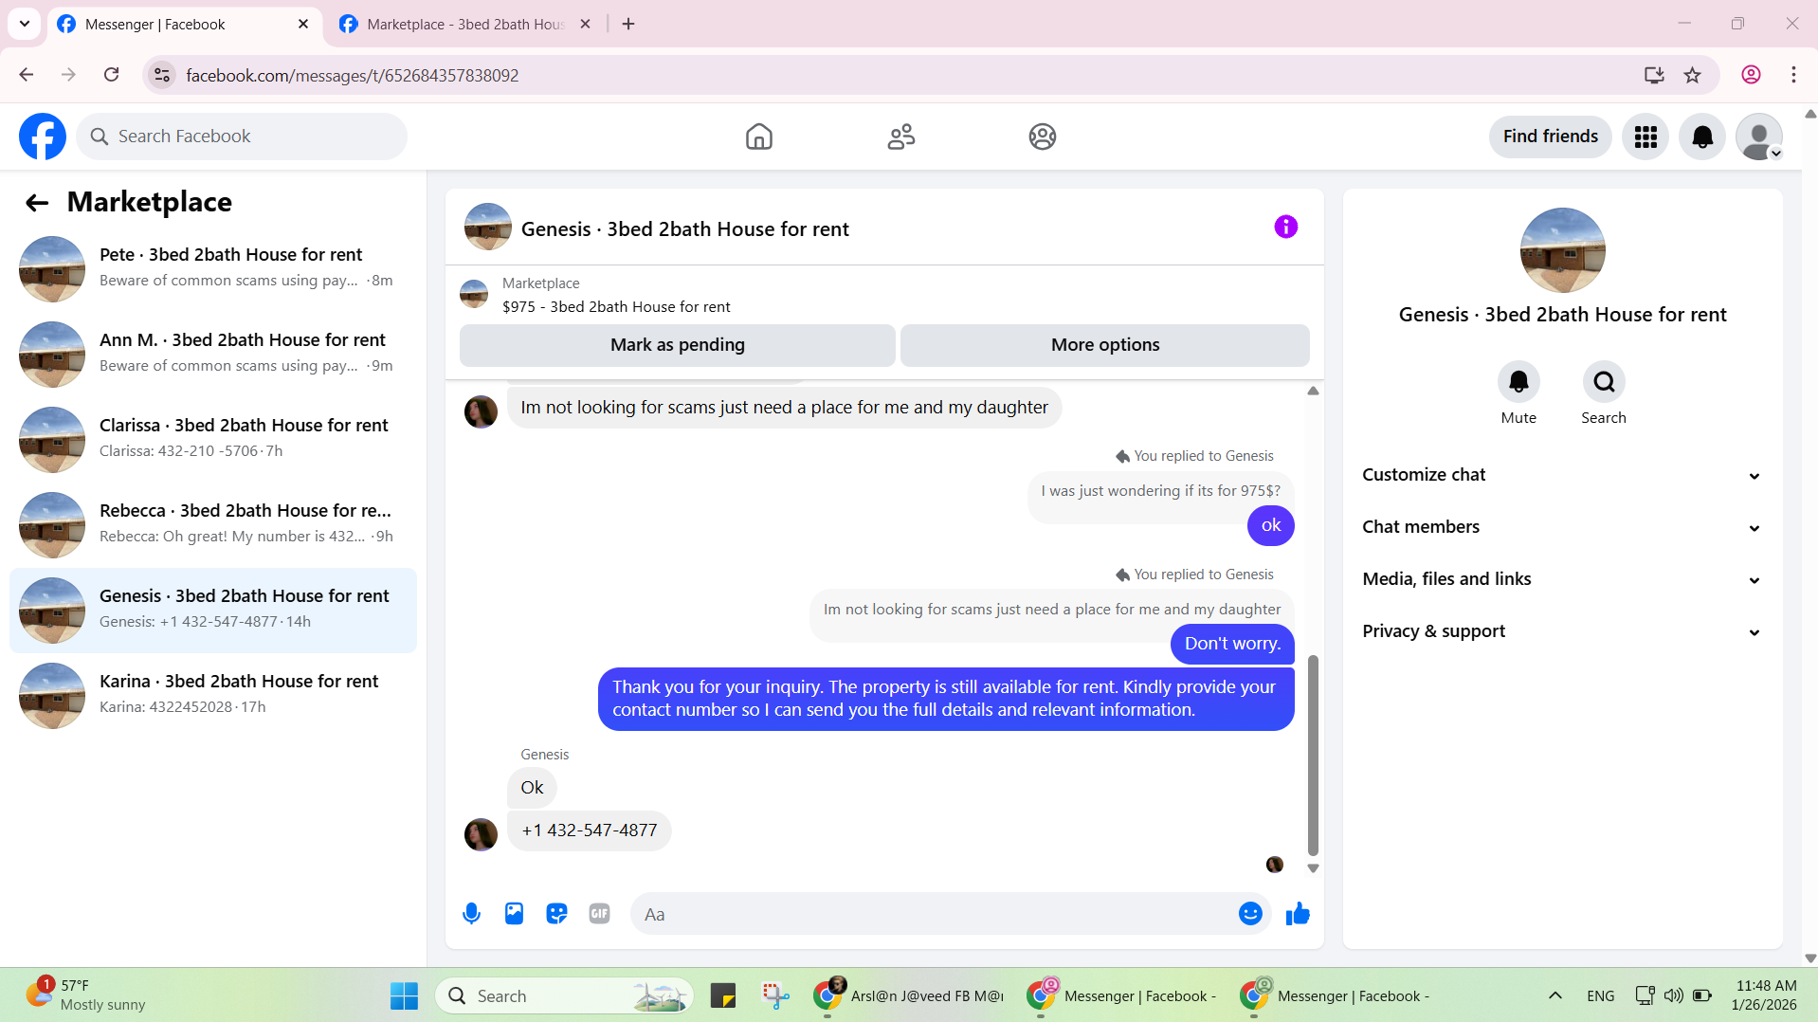Open the Friends icon in top navigation
The height and width of the screenshot is (1022, 1818).
click(x=900, y=137)
